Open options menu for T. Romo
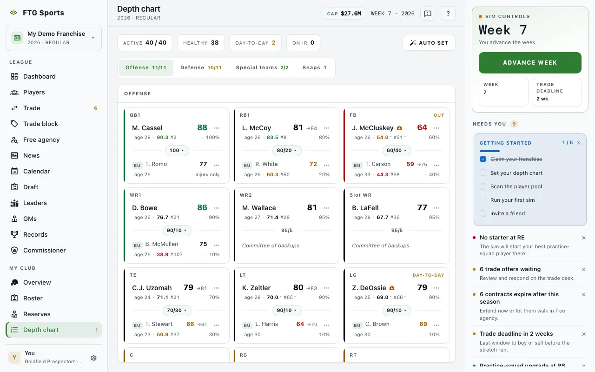595x372 pixels. pyautogui.click(x=217, y=165)
